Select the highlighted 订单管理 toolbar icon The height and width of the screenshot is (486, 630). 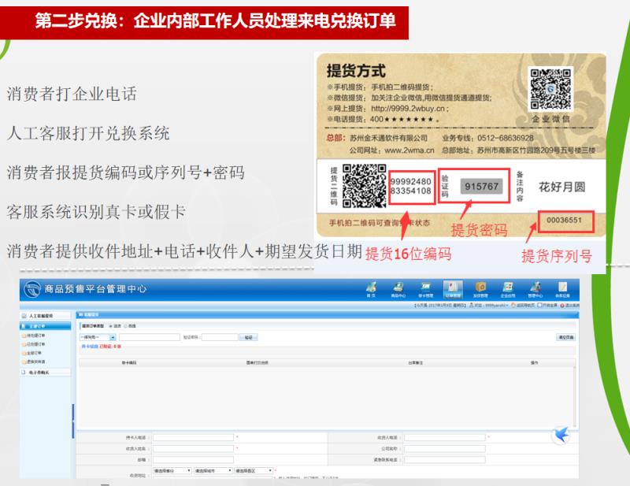[453, 289]
